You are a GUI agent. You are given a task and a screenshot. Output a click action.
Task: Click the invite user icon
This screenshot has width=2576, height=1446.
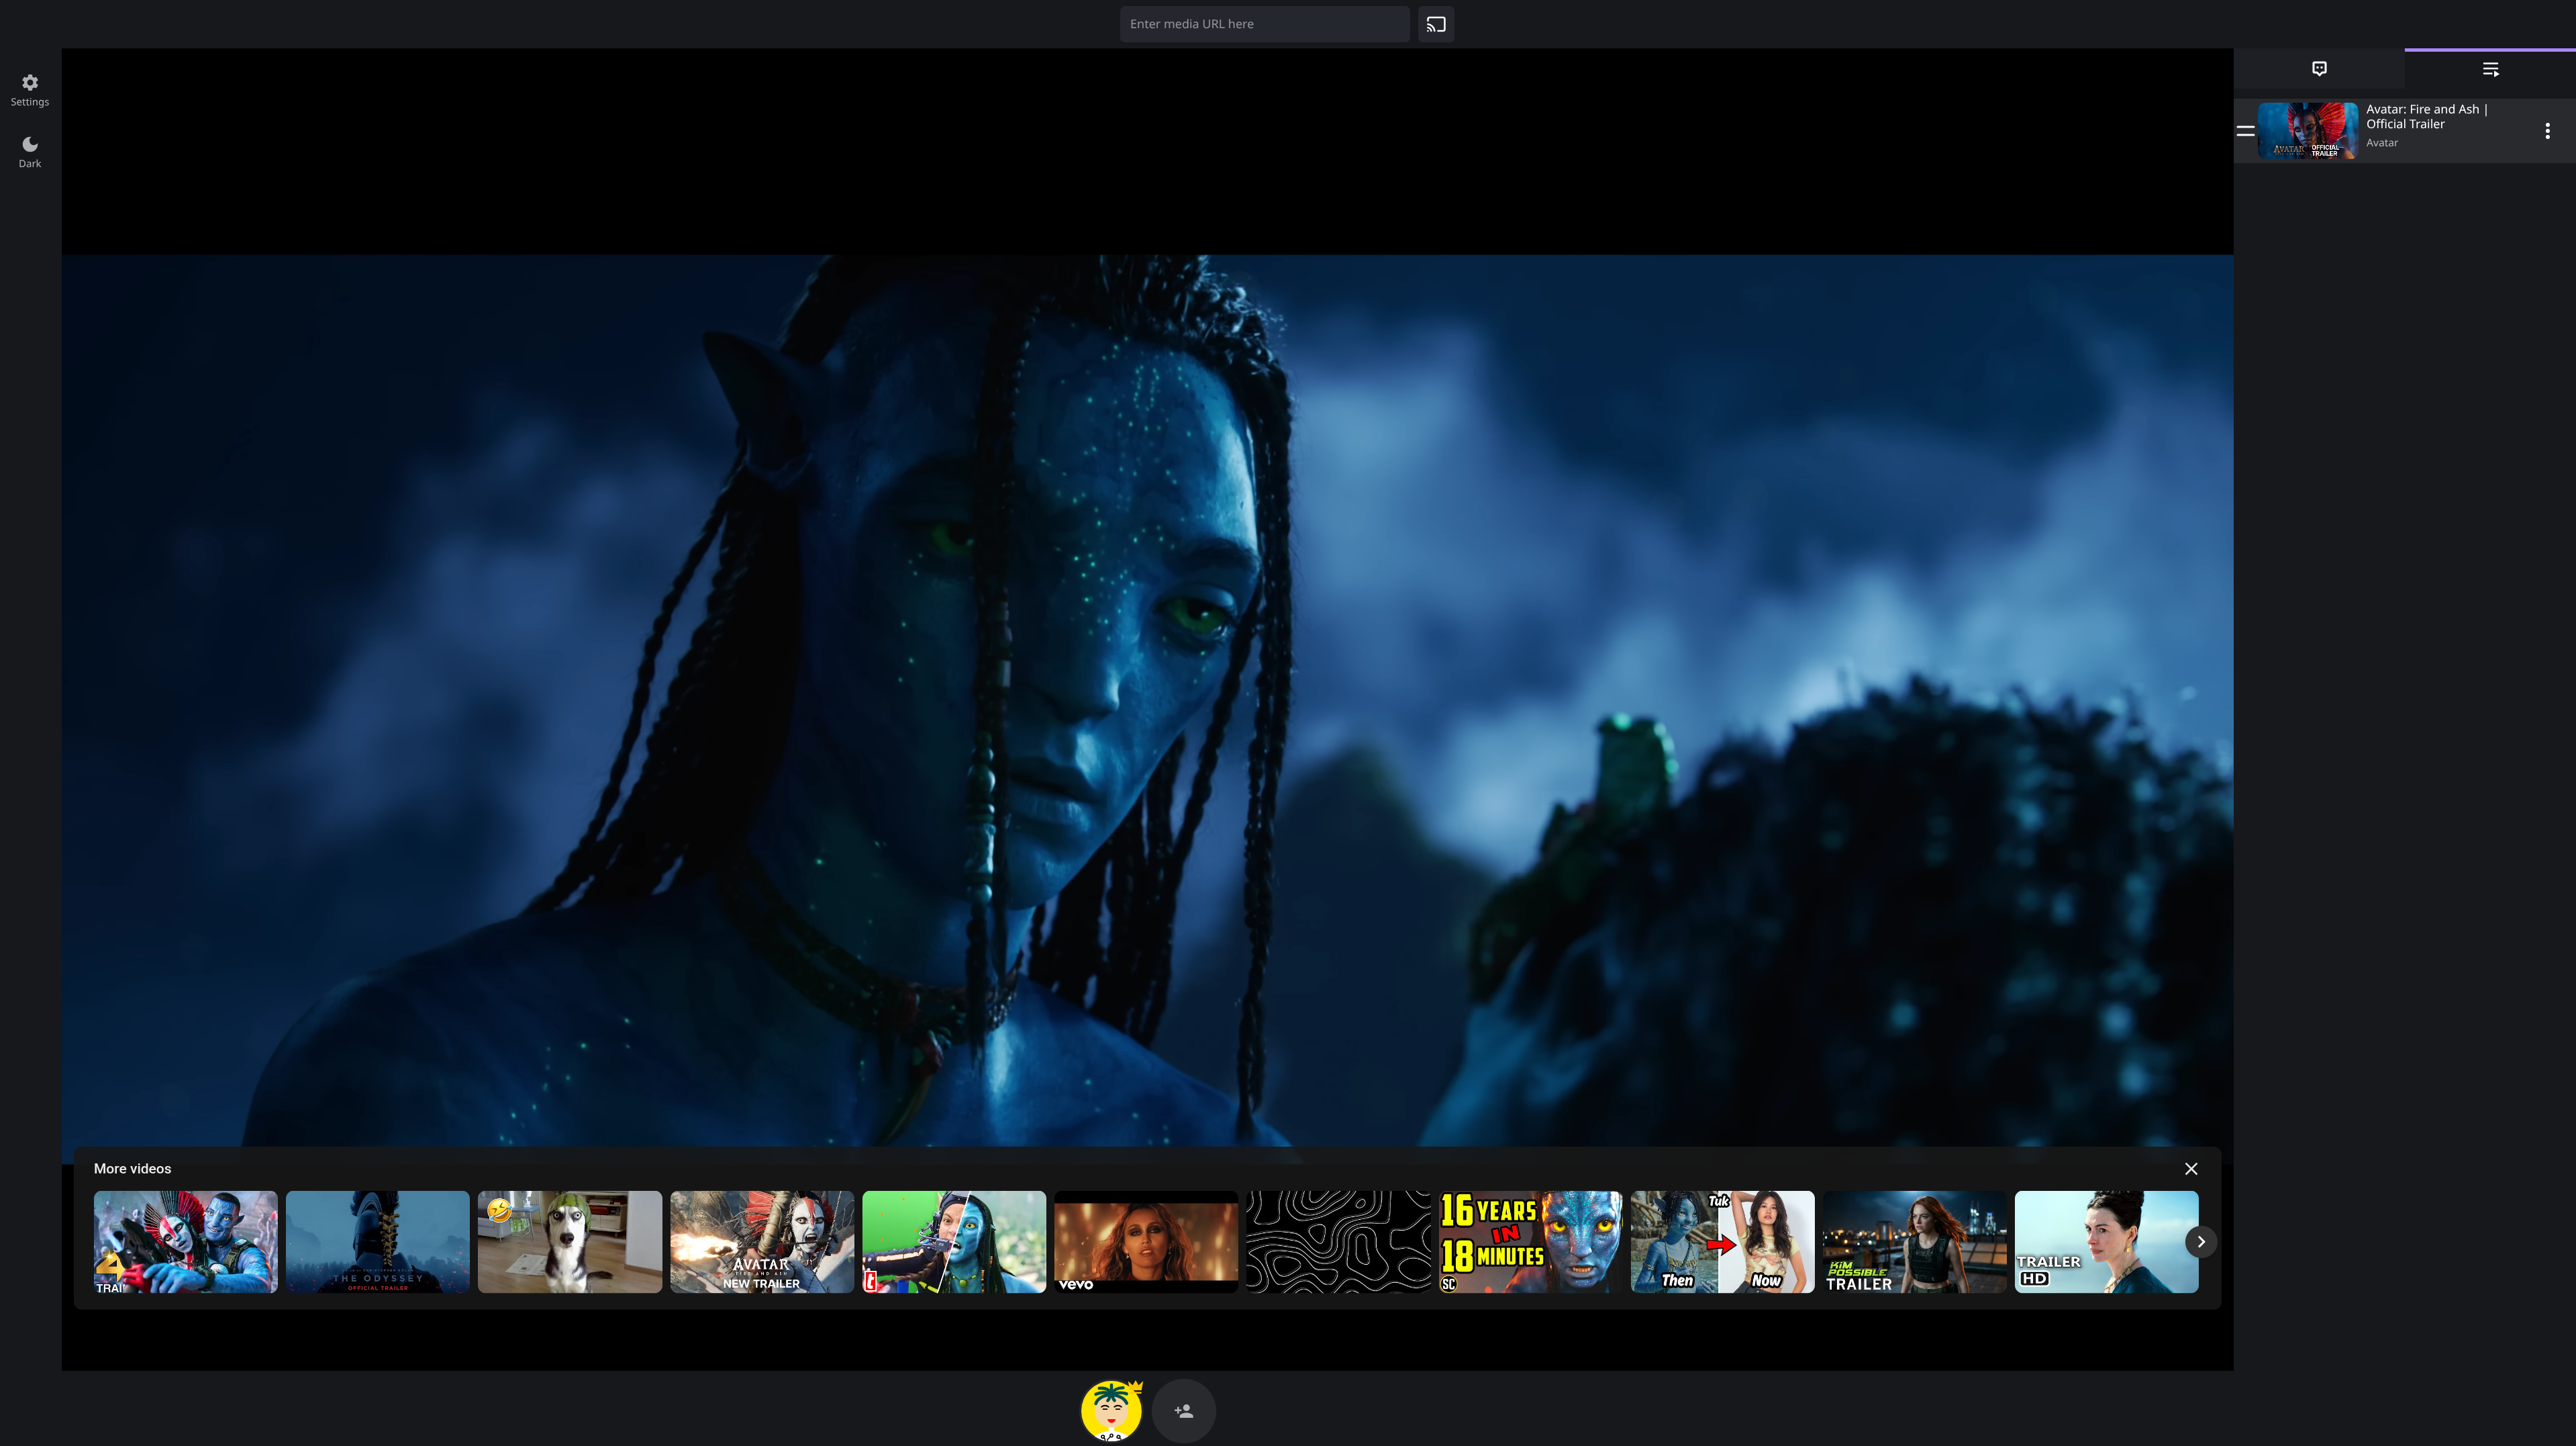coord(1184,1411)
